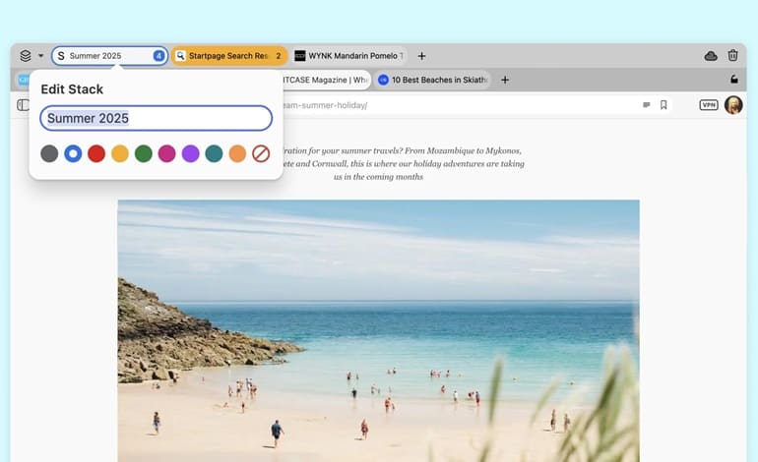Choose the yellow stack color

pyautogui.click(x=120, y=153)
